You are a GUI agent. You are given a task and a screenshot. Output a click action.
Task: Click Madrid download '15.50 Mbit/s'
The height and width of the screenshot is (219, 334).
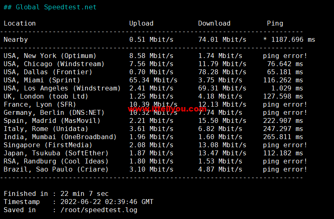tap(222, 120)
